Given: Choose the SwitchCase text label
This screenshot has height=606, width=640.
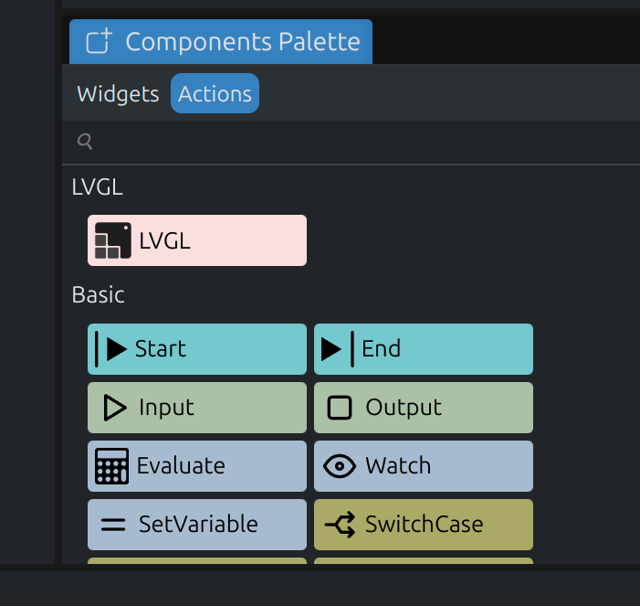Looking at the screenshot, I should coord(424,524).
